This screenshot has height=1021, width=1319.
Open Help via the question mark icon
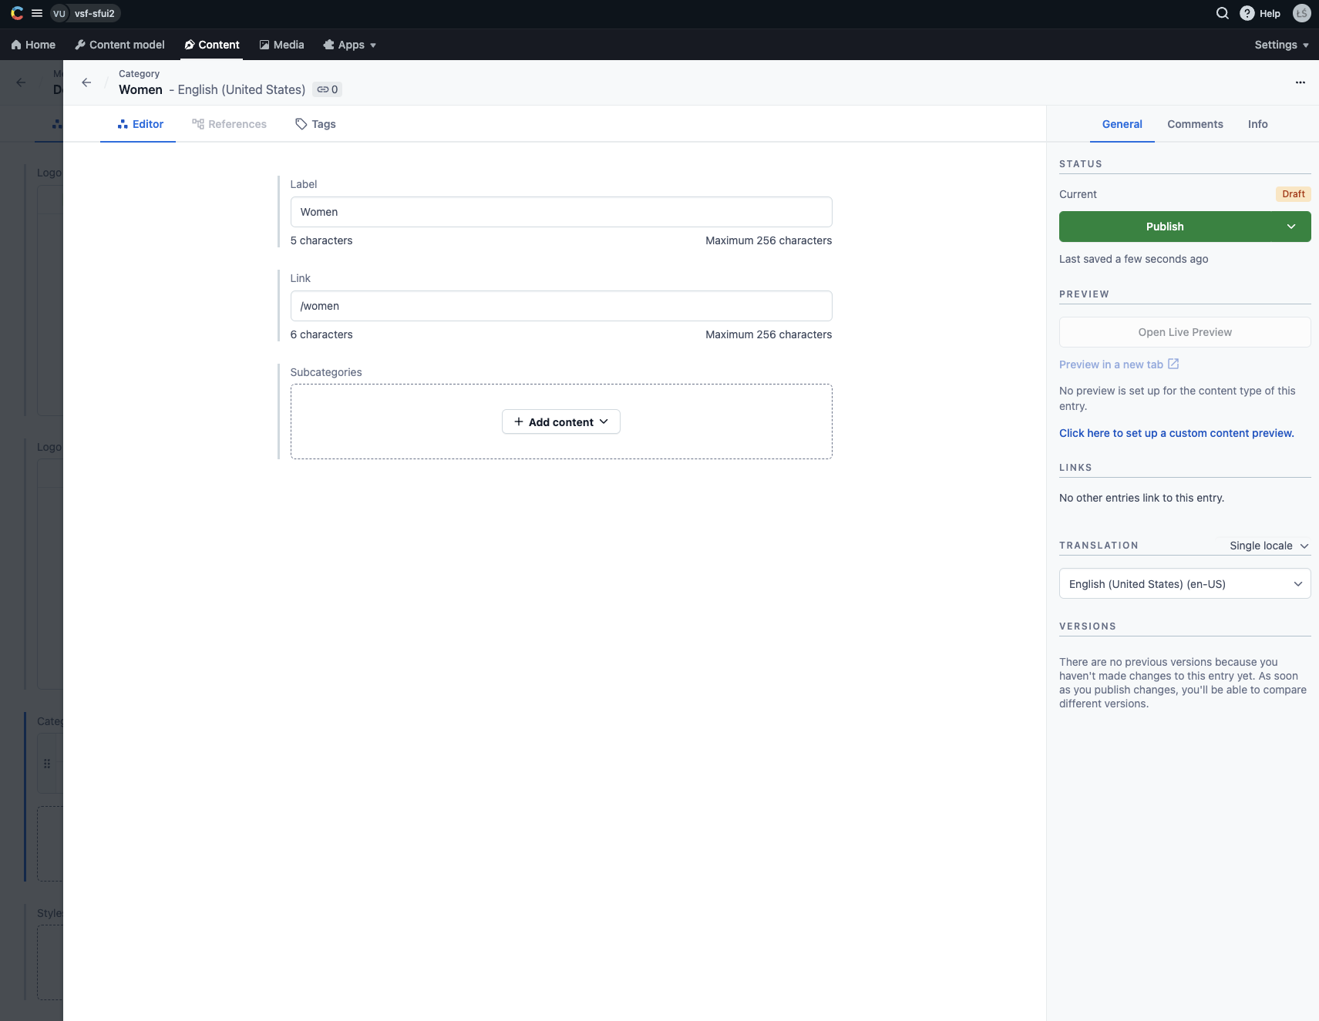click(x=1248, y=13)
